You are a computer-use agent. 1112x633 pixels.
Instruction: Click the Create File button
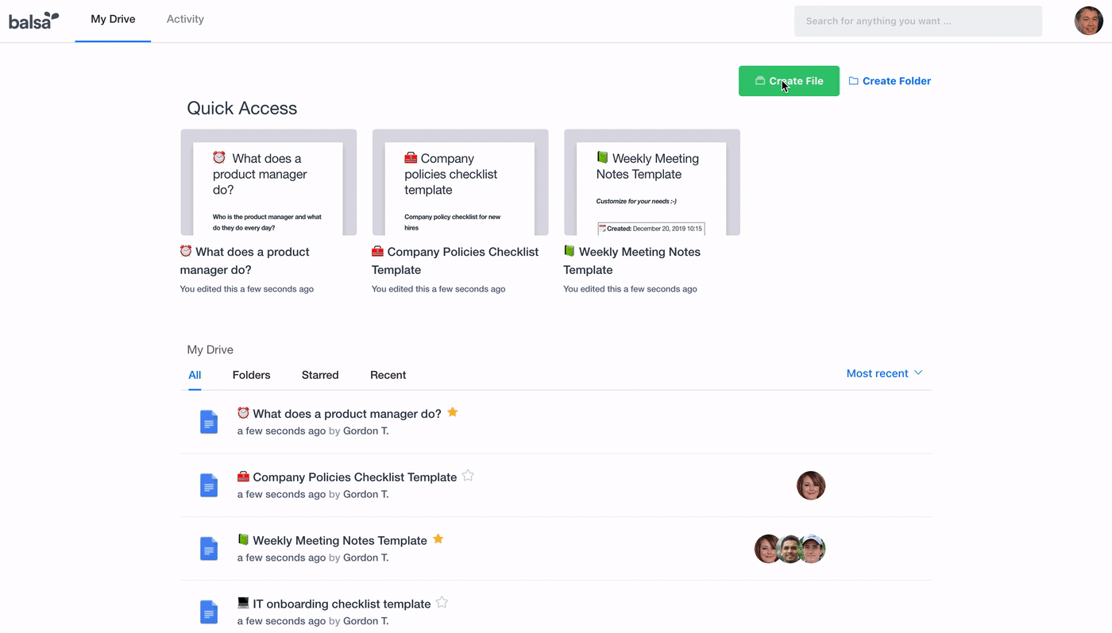tap(789, 81)
